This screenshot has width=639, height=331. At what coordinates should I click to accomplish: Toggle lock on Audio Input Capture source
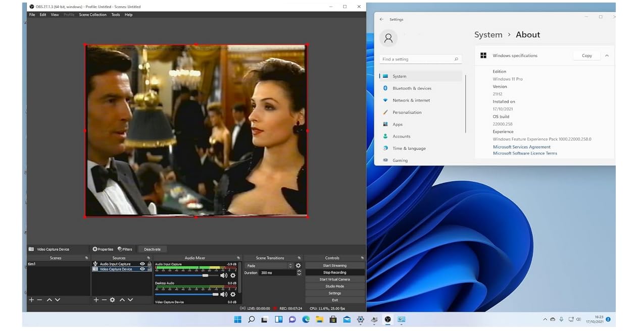[x=149, y=264]
